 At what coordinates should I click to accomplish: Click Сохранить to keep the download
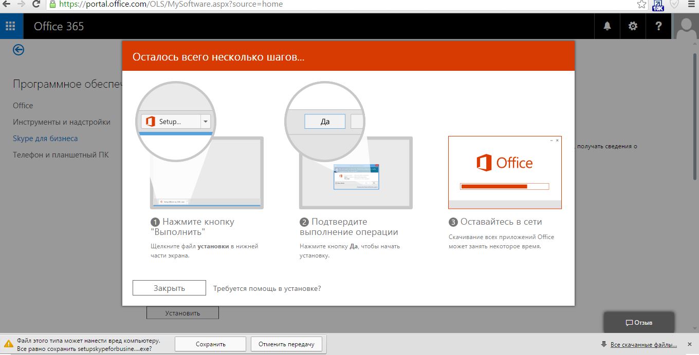[210, 344]
